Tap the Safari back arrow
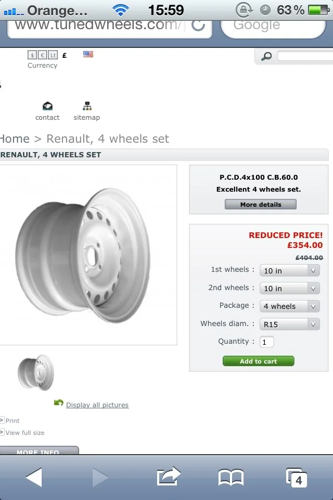This screenshot has width=333, height=500. coord(34,477)
